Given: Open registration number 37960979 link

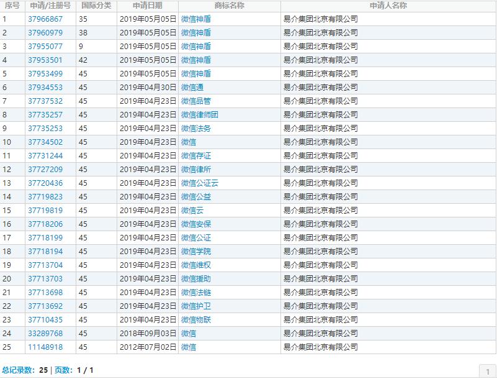Looking at the screenshot, I should click(x=45, y=33).
